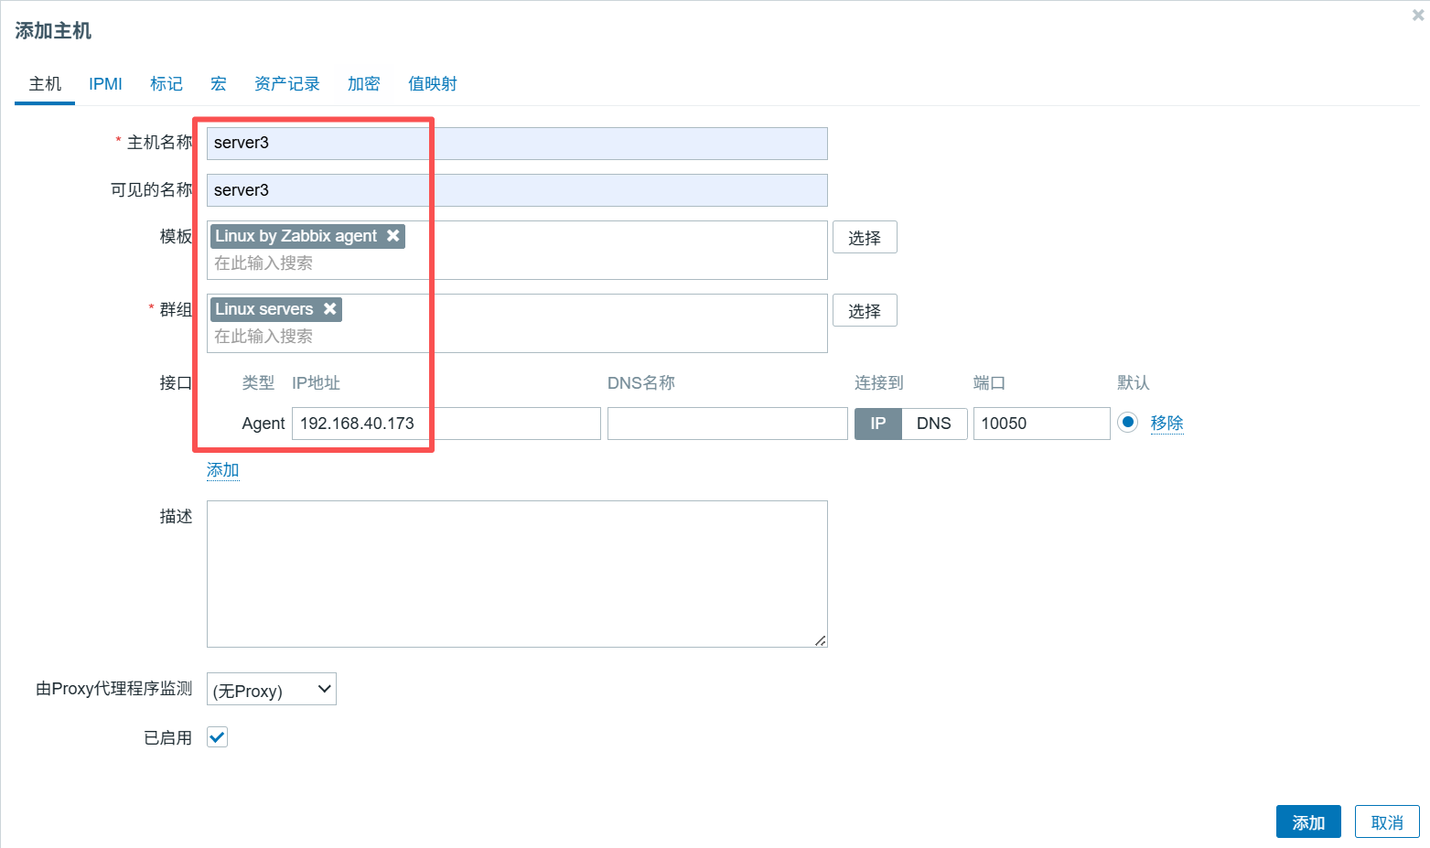The width and height of the screenshot is (1430, 848).
Task: Click the group search input
Action: click(517, 337)
